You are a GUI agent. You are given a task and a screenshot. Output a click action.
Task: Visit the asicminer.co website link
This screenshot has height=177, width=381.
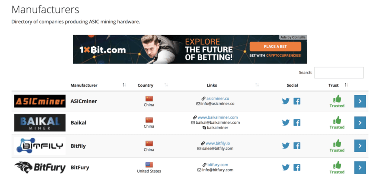point(218,98)
